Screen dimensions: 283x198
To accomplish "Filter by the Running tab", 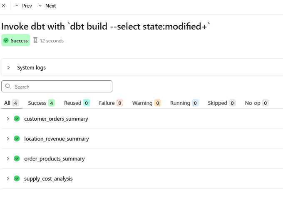I will coord(184,103).
